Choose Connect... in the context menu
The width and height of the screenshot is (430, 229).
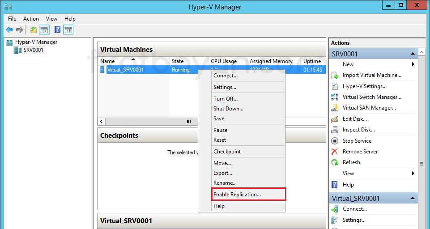[x=242, y=76]
